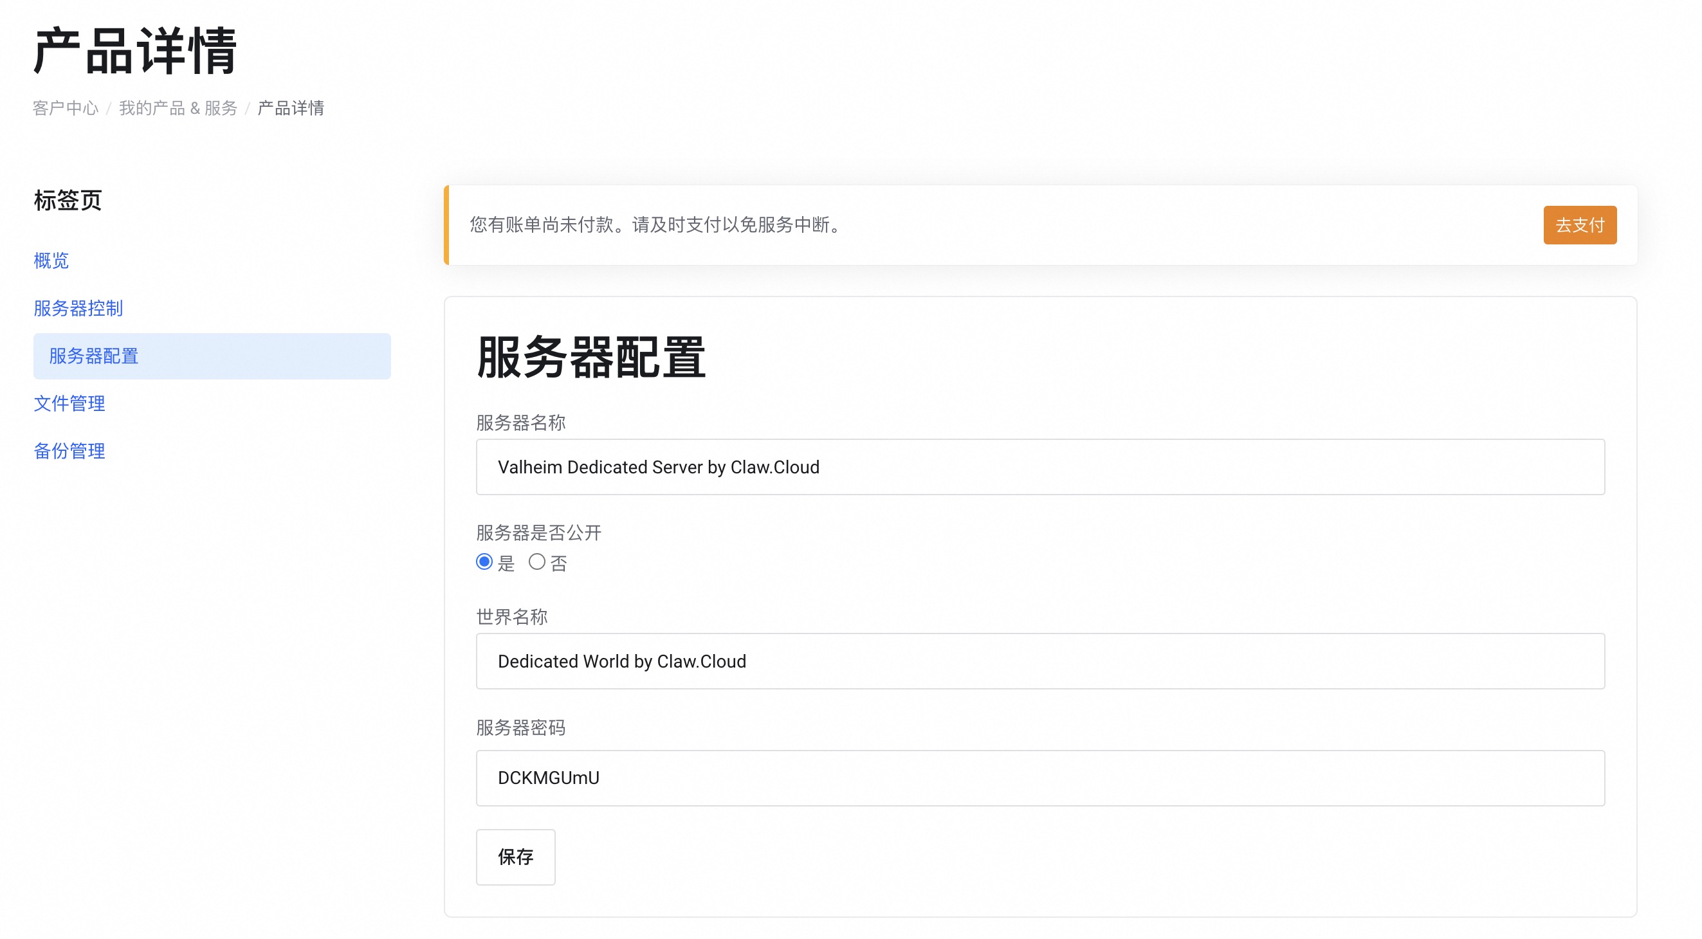Select the 否 radio button
This screenshot has height=939, width=1702.
[536, 562]
